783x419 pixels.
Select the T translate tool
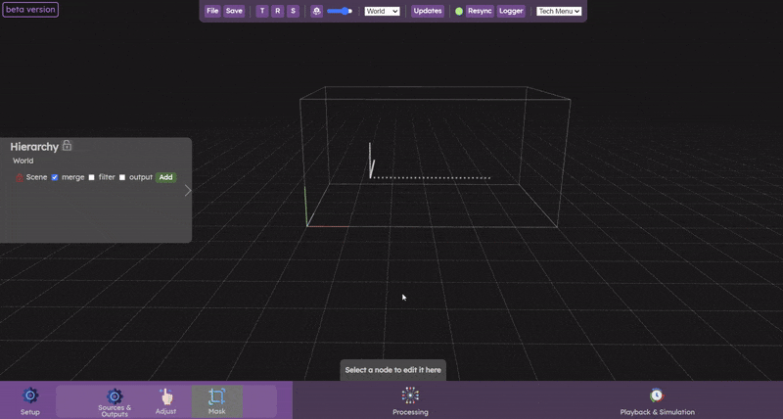[262, 11]
